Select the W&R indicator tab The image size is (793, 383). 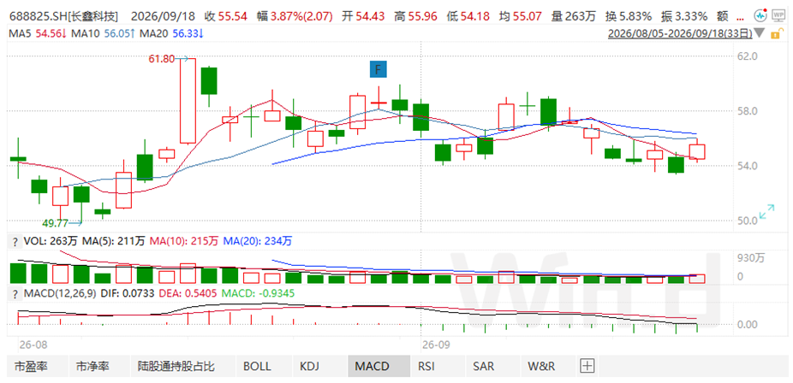[x=541, y=366]
